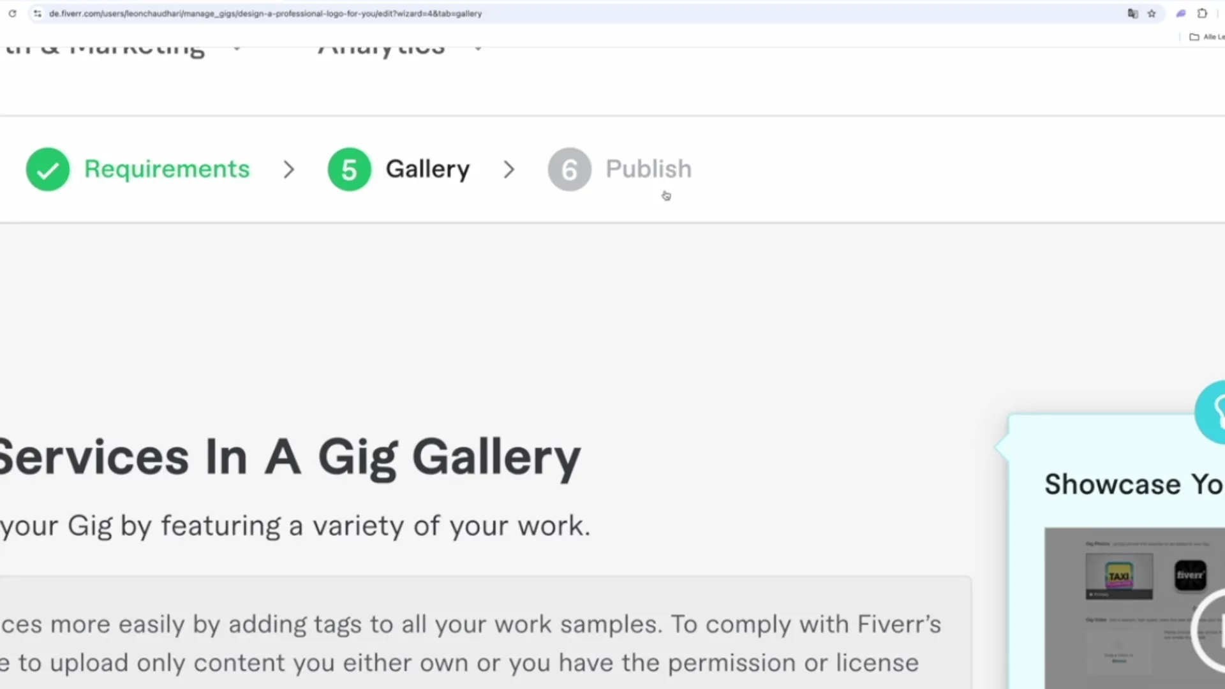The width and height of the screenshot is (1225, 689).
Task: Click the Browse link in gig video section
Action: point(1119,661)
